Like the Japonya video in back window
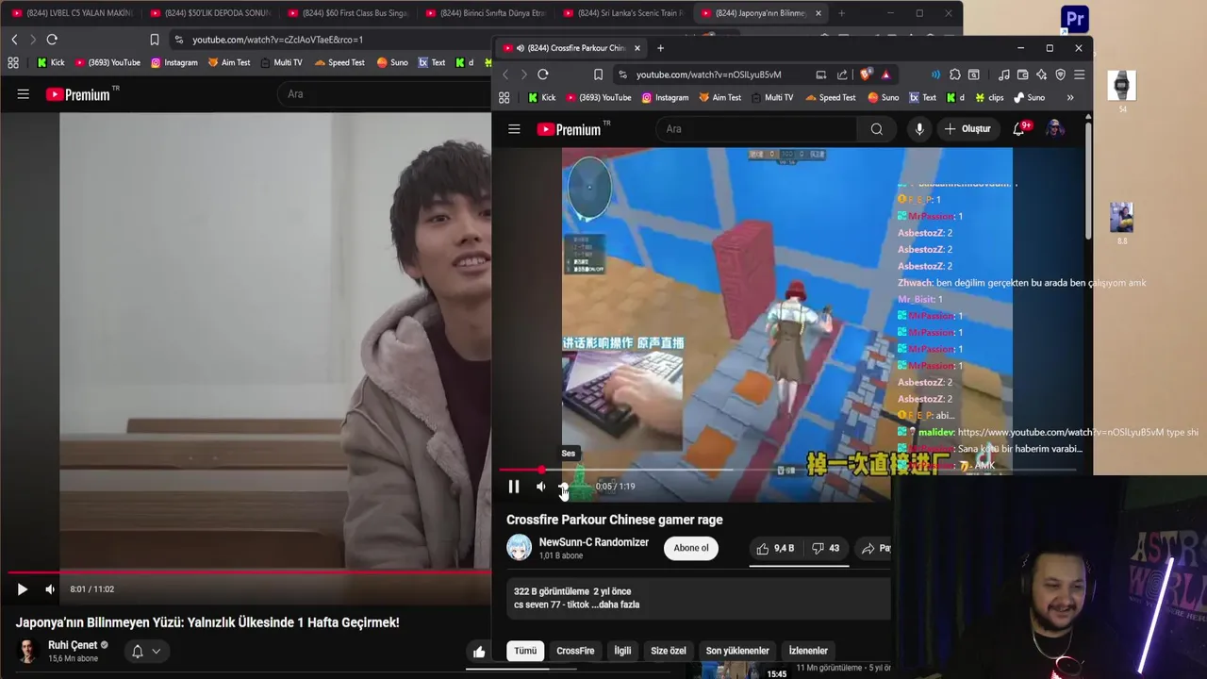This screenshot has height=679, width=1207. [479, 652]
